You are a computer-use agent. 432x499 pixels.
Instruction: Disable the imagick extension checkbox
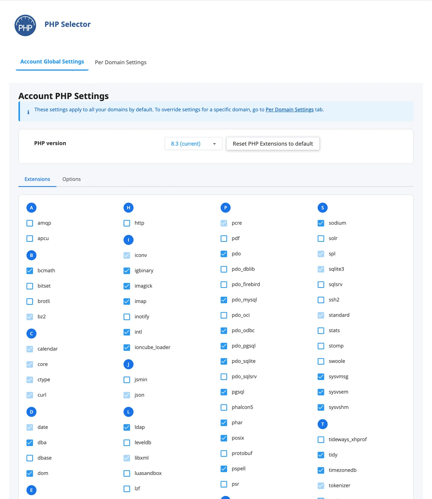pos(127,286)
